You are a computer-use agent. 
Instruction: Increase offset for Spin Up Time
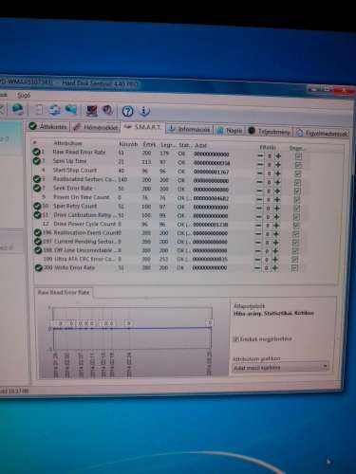click(x=278, y=165)
